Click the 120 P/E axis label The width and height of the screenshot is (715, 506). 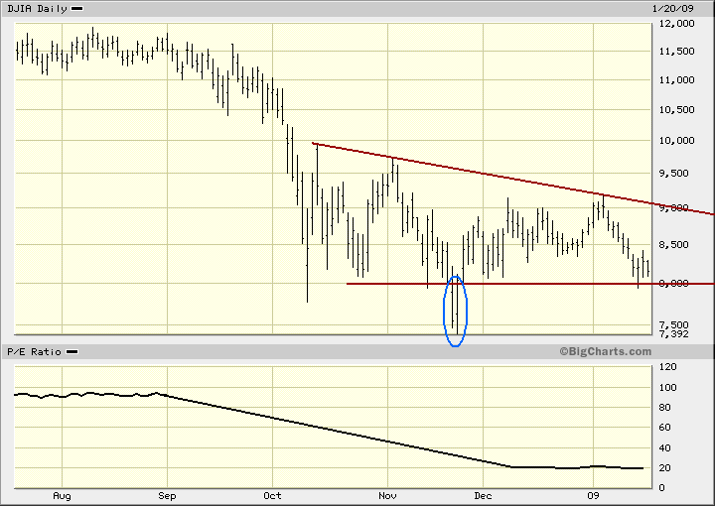point(668,367)
